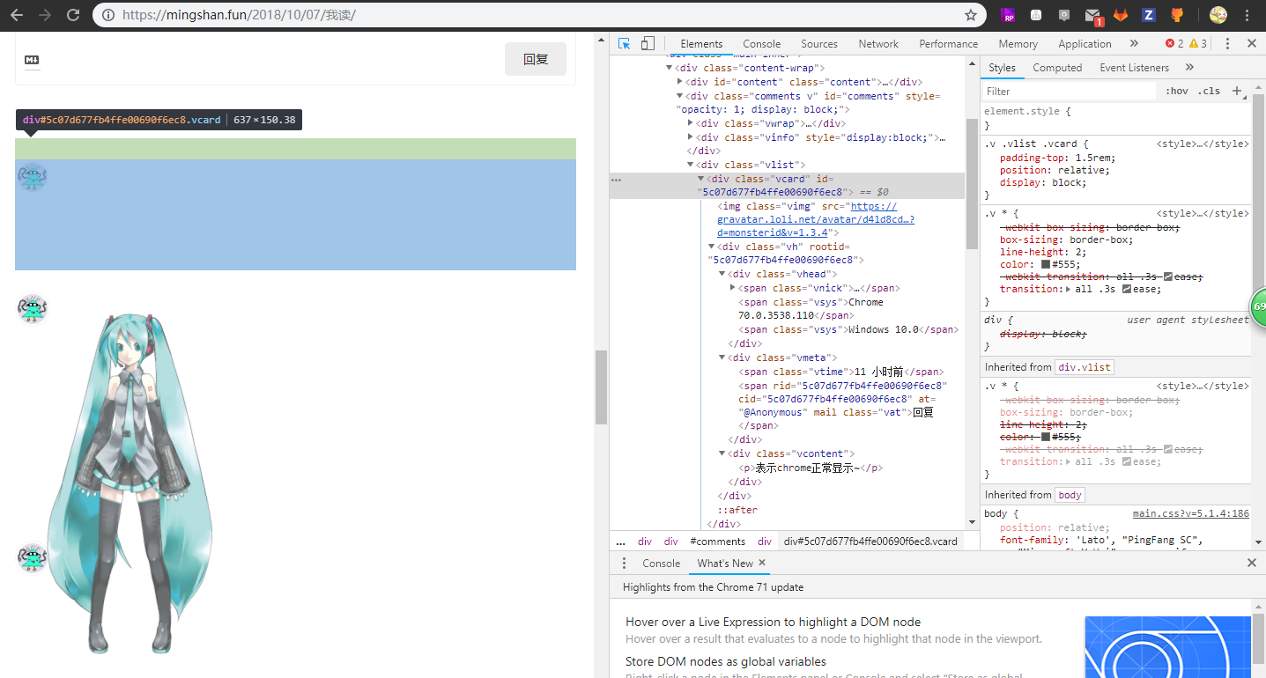Viewport: 1266px width, 678px height.
Task: Open the main.css?v=5.1.4:186 source link
Action: click(1191, 513)
